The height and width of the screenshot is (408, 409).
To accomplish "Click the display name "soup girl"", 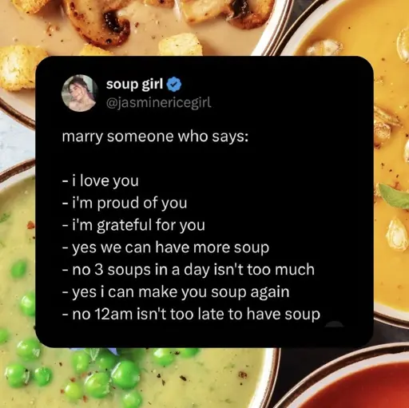I will click(x=134, y=85).
